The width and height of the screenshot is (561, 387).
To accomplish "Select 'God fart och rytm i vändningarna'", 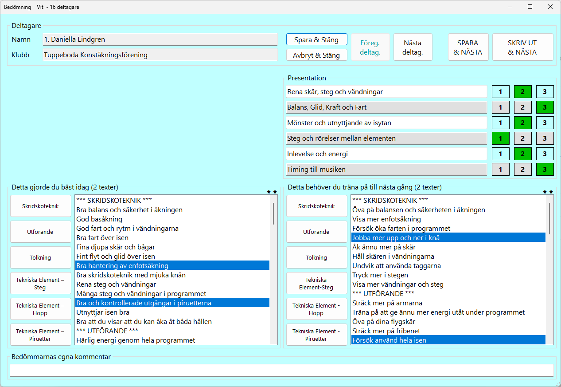I will click(172, 228).
